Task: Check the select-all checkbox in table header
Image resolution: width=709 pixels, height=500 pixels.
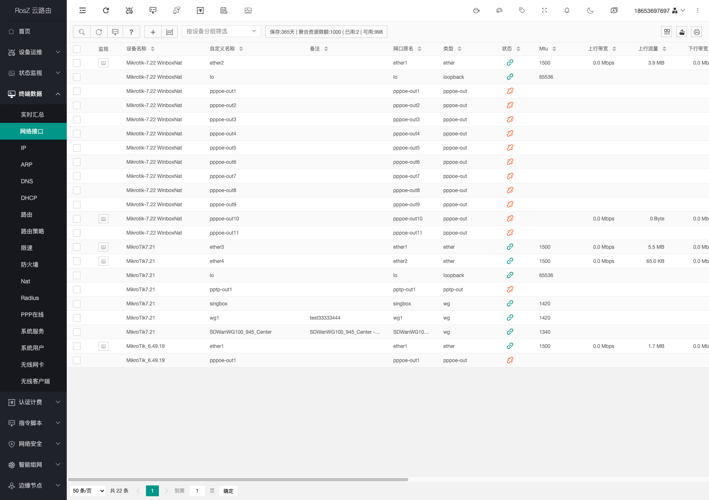Action: pos(77,49)
